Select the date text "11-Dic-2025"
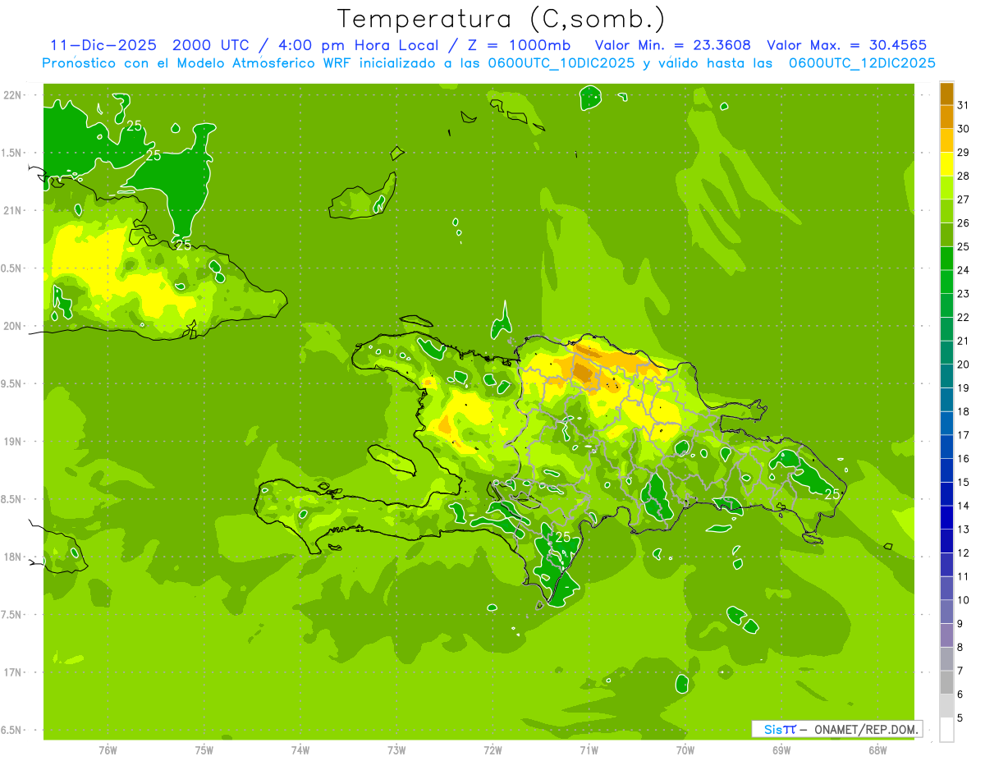Viewport: 985px width, 761px height. click(x=106, y=45)
